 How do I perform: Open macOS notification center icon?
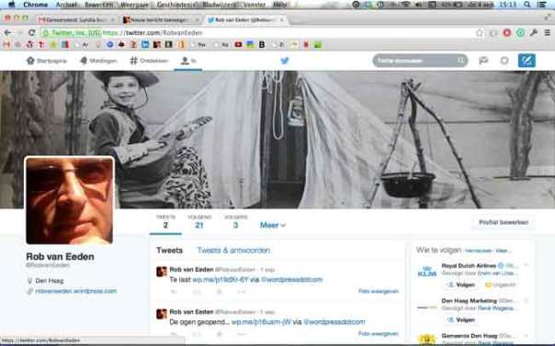541,5
